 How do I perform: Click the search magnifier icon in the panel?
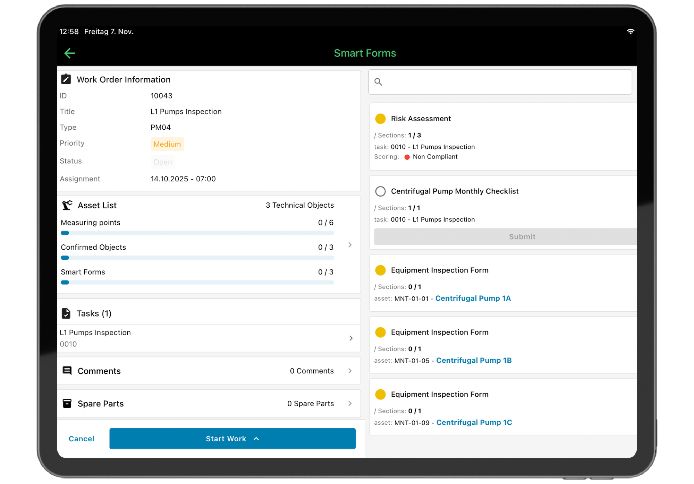click(x=378, y=82)
